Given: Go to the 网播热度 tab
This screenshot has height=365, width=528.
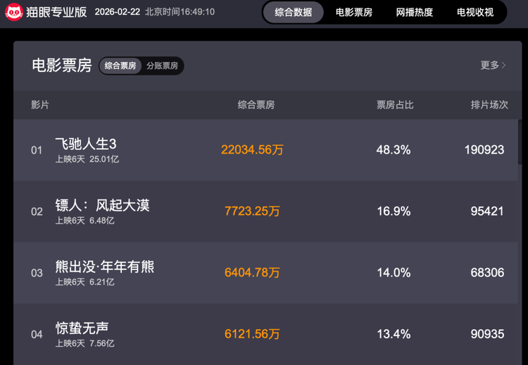Looking at the screenshot, I should (414, 12).
